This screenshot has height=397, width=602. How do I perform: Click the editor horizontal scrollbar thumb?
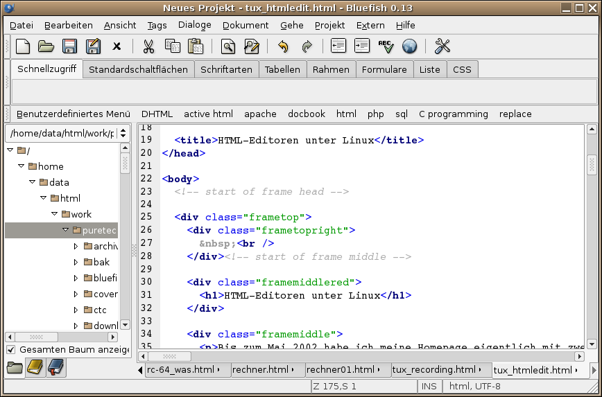[x=169, y=356]
